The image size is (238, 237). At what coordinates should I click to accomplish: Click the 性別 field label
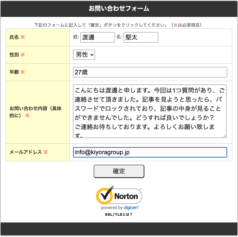pyautogui.click(x=14, y=55)
